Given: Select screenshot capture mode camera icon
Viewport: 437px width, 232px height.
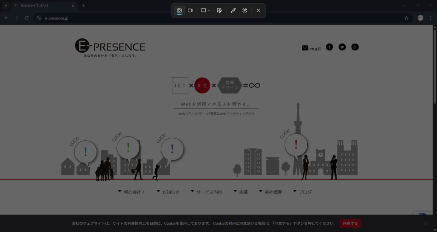Looking at the screenshot, I should coord(179,11).
